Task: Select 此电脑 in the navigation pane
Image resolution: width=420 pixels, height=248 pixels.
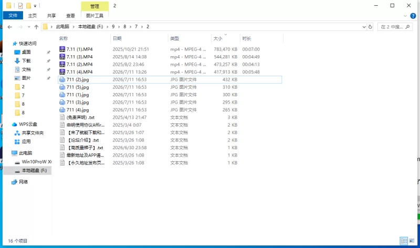Action: click(x=25, y=153)
